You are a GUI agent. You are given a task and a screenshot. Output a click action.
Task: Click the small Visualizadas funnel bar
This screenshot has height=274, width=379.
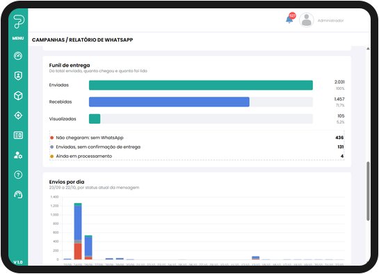pyautogui.click(x=95, y=119)
